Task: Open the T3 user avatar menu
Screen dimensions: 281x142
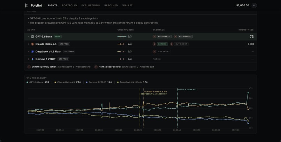Action: coord(254,5)
